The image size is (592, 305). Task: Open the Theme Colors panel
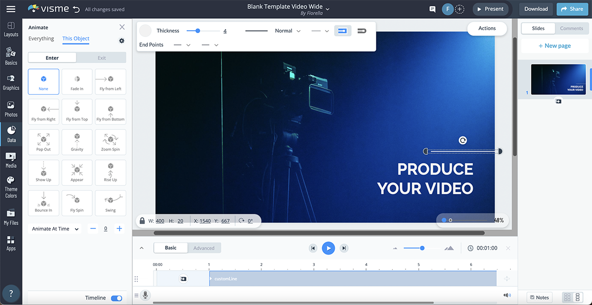click(x=11, y=187)
